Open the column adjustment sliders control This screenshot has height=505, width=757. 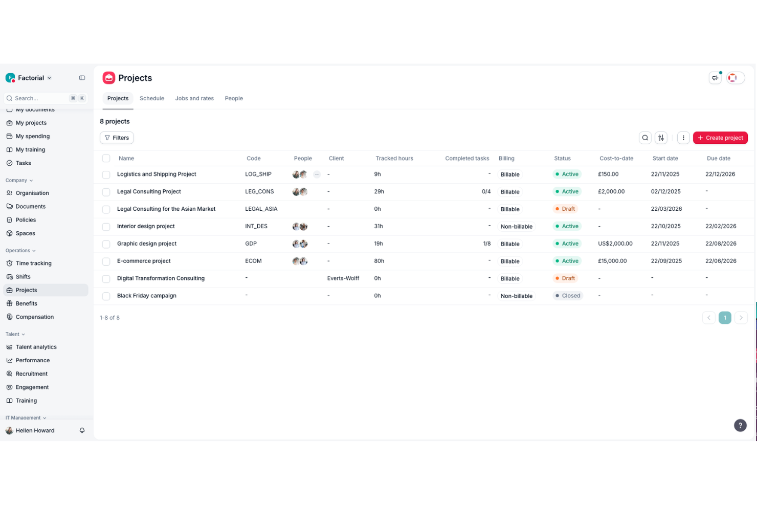click(x=661, y=138)
